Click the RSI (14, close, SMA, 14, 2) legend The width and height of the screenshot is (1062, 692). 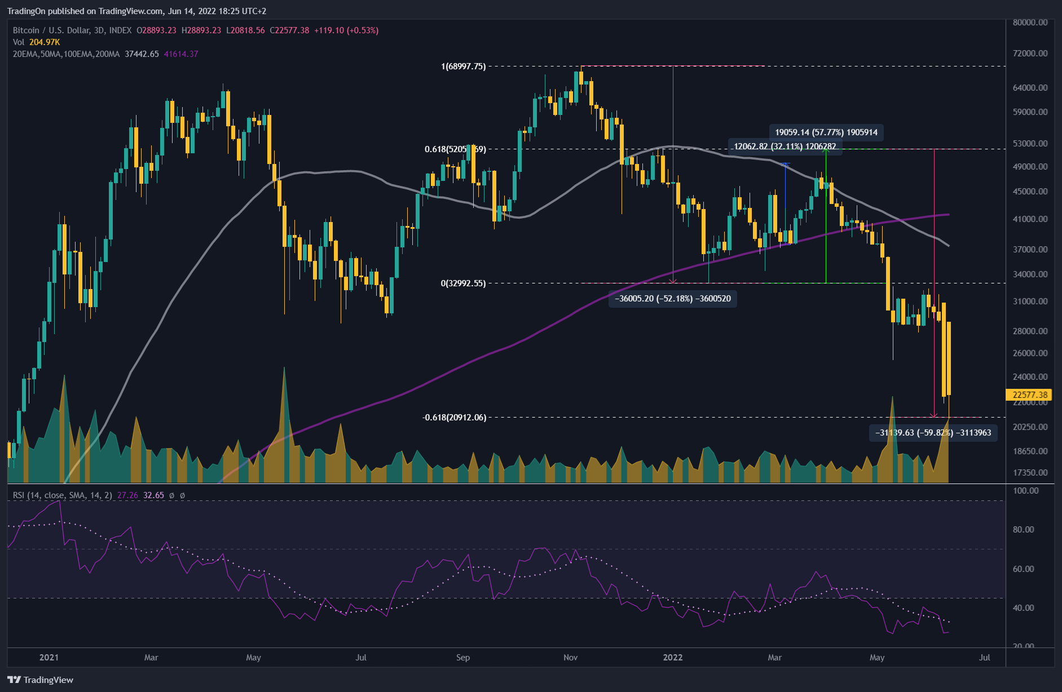pos(63,495)
